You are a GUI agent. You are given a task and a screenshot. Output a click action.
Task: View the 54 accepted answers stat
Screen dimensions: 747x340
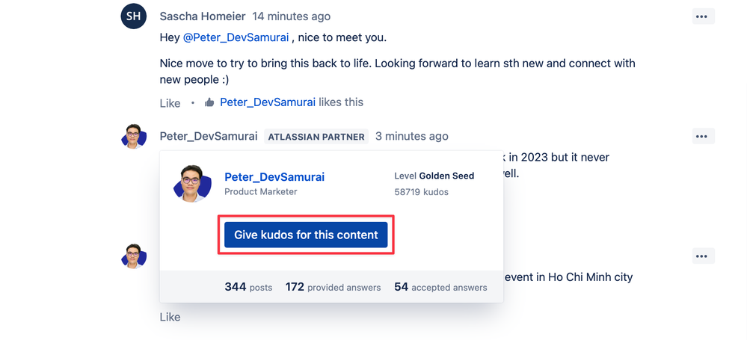coord(440,287)
